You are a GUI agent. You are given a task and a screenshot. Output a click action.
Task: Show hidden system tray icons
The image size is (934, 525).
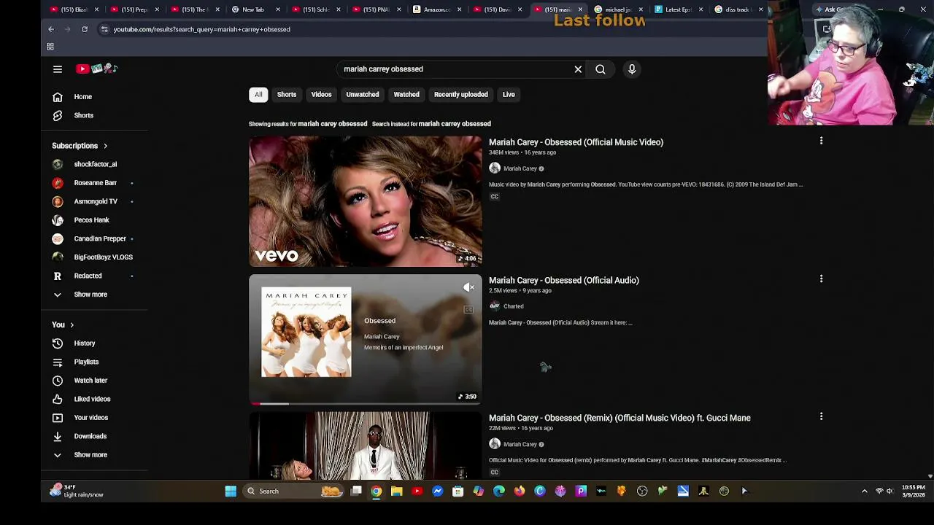[x=865, y=491]
